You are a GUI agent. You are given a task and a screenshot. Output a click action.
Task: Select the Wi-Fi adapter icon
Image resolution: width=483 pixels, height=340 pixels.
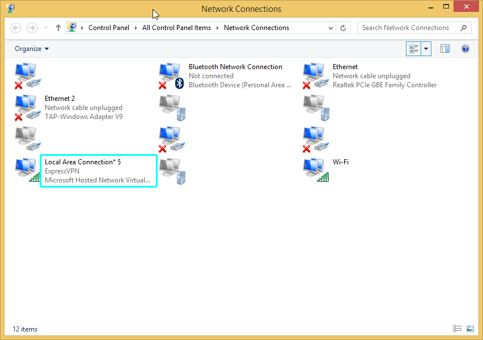[315, 171]
